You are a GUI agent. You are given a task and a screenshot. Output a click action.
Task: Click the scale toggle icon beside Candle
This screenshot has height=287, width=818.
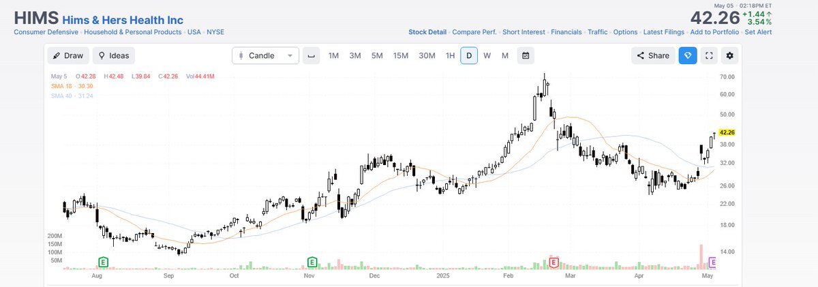pos(311,55)
